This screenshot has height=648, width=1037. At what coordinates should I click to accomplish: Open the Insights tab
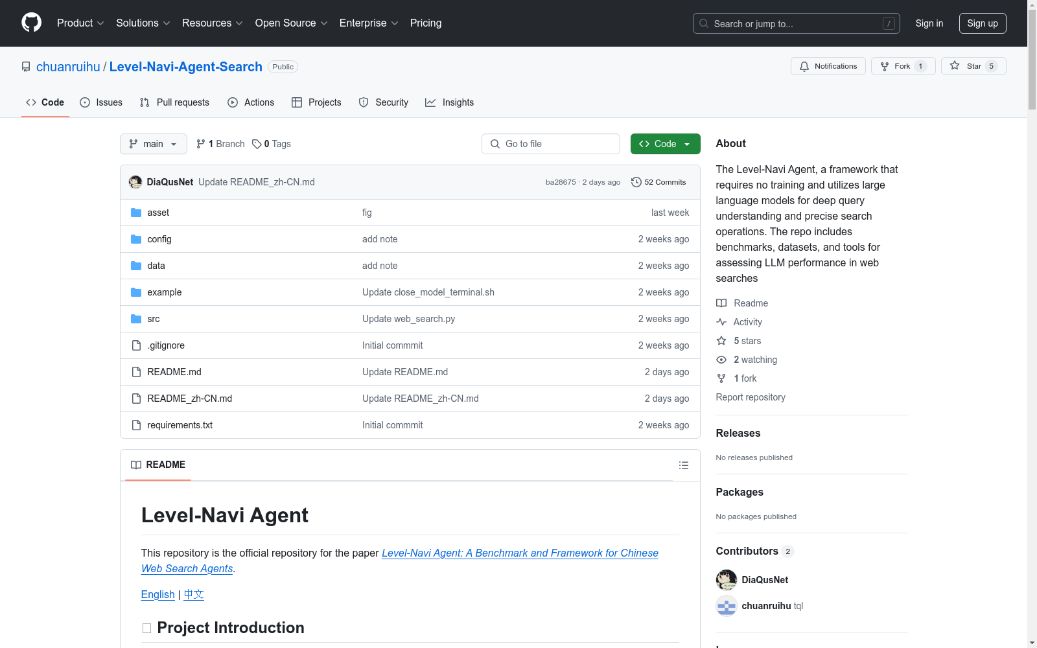pos(449,102)
